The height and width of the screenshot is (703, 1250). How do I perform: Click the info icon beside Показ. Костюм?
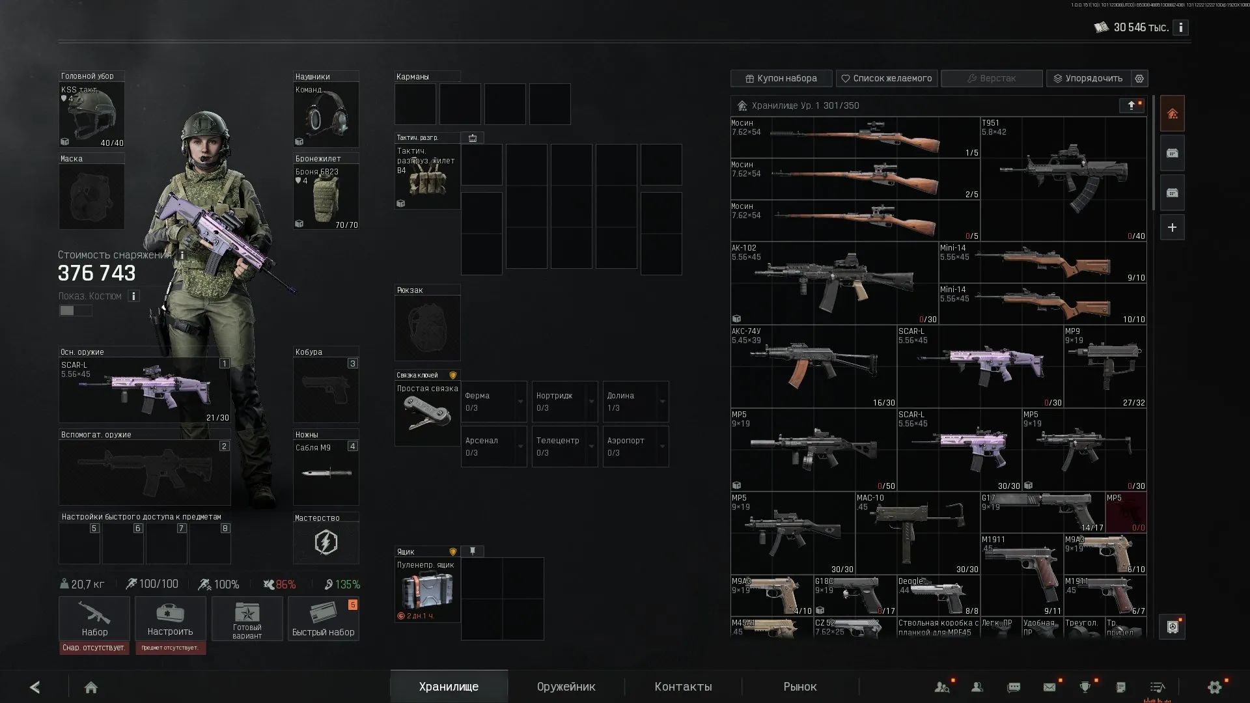coord(133,296)
